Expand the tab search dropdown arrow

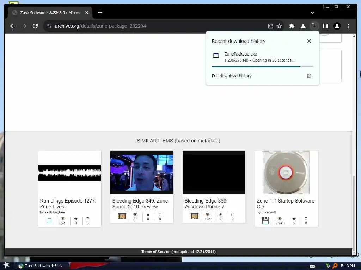312,13
